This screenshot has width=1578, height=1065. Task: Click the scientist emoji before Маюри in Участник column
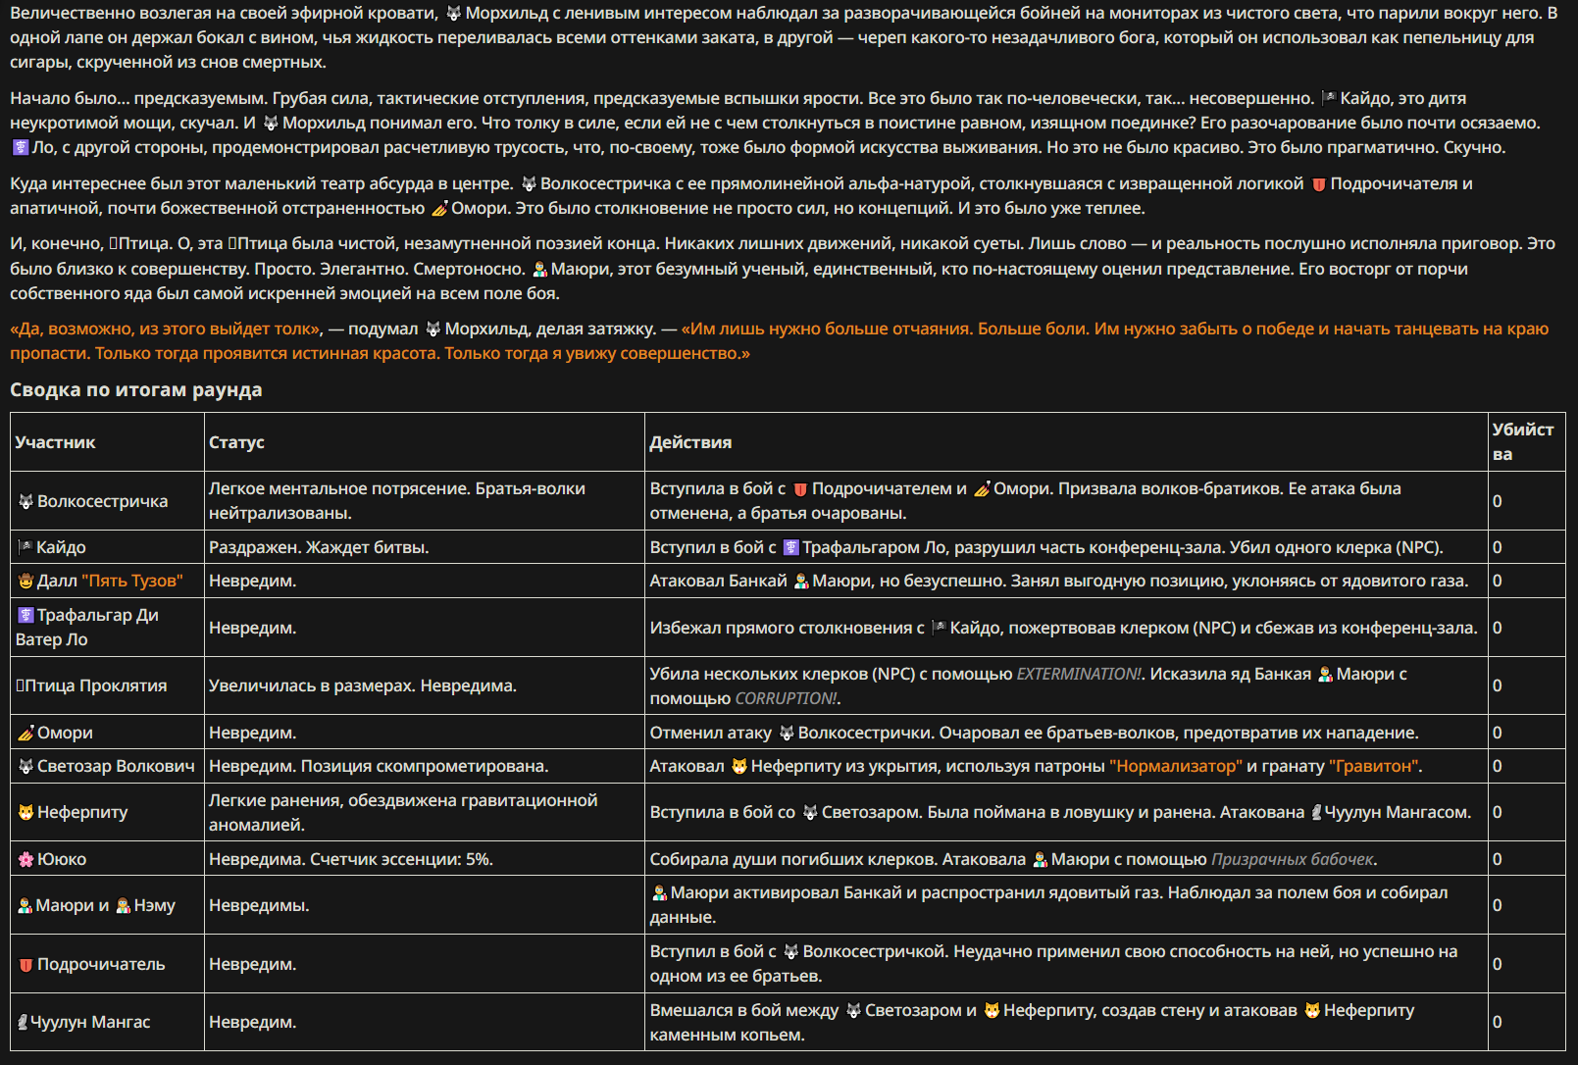coord(25,905)
